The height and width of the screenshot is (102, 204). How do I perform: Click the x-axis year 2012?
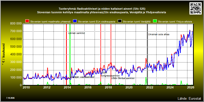47,87
